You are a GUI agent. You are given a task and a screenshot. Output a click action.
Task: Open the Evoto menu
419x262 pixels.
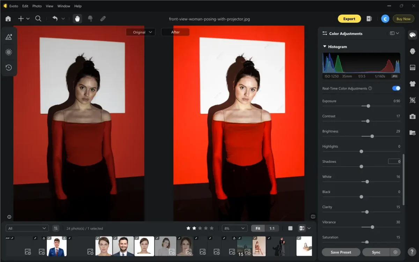pos(14,6)
